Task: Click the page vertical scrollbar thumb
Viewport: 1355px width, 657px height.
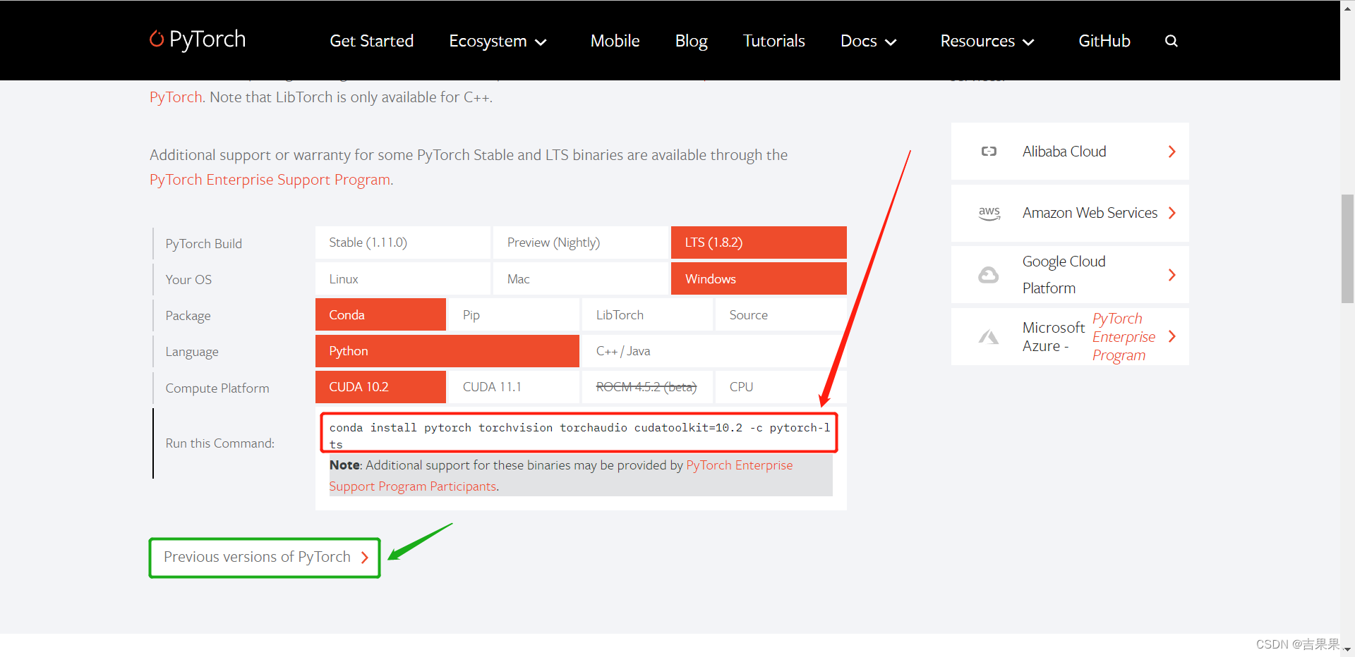Action: pyautogui.click(x=1347, y=248)
